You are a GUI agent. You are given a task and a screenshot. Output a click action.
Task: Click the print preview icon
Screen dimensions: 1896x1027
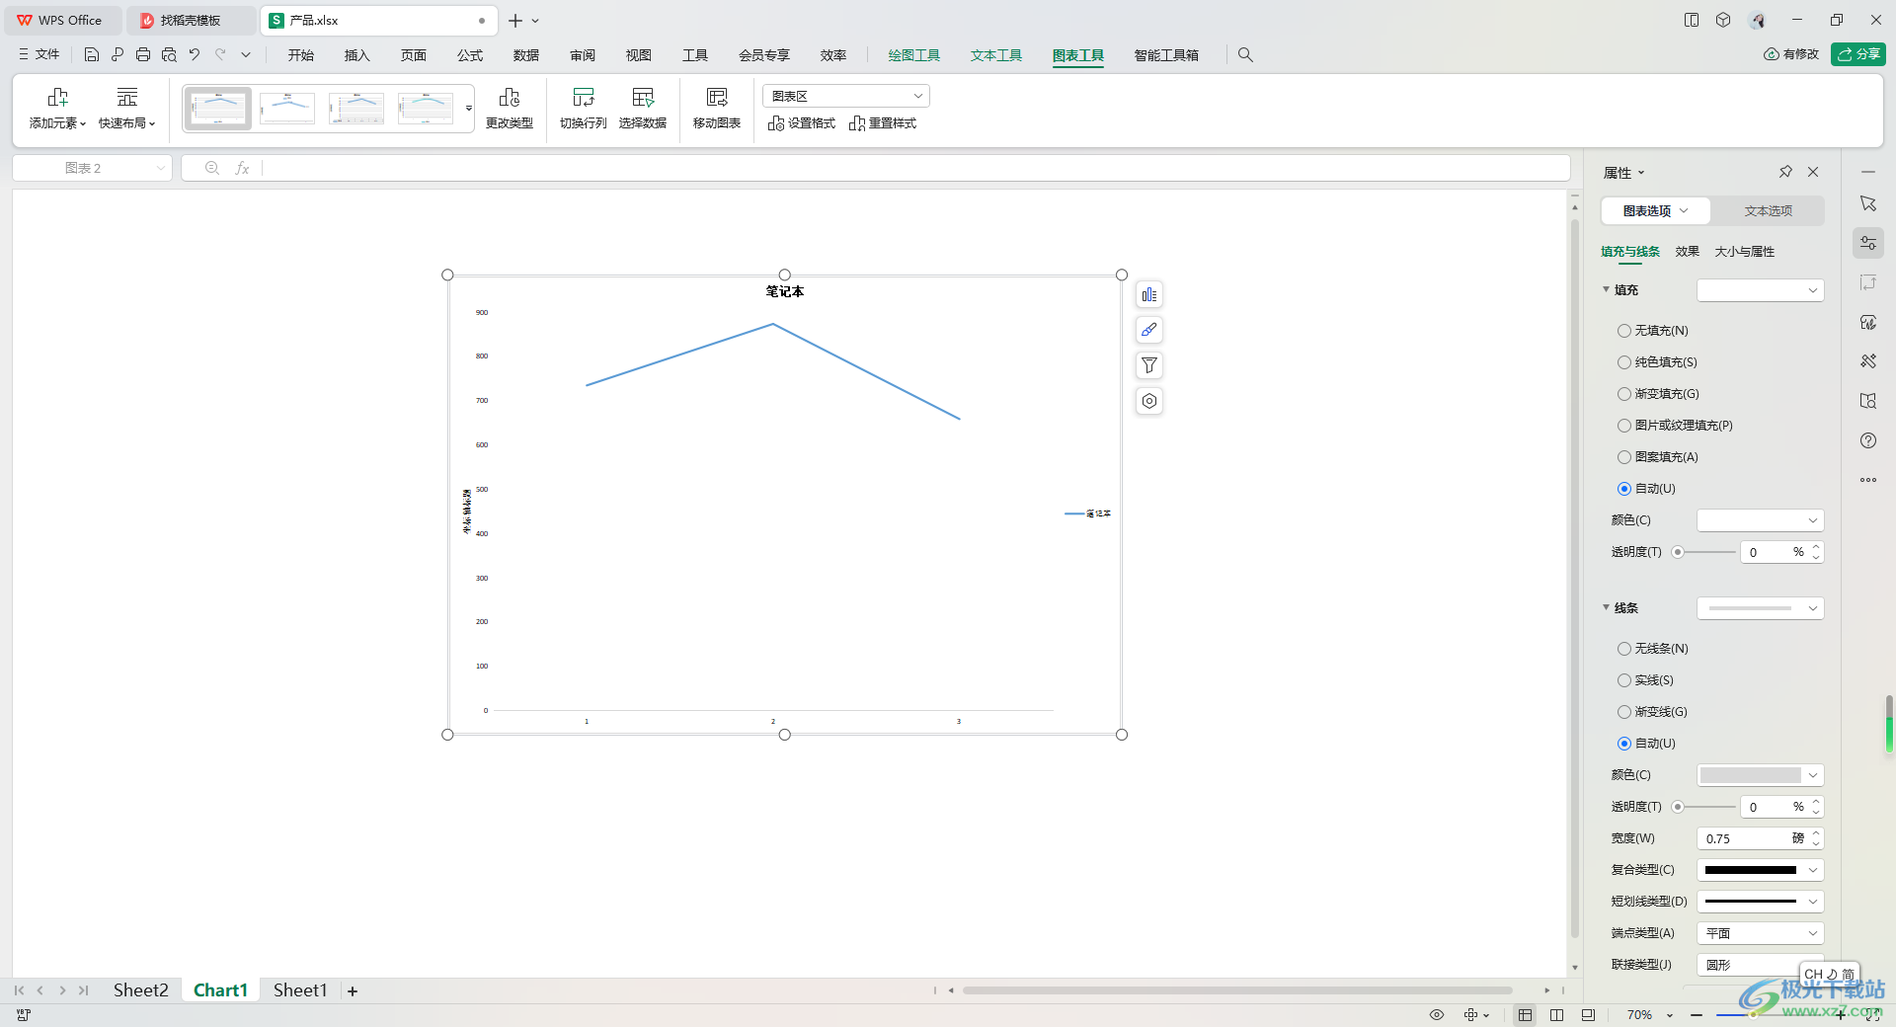click(169, 55)
